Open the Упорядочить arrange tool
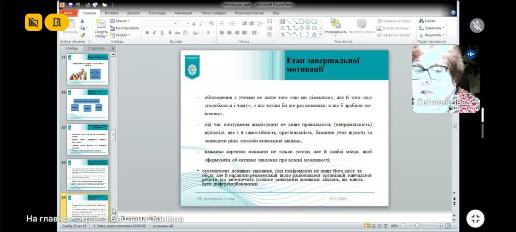 click(x=335, y=25)
